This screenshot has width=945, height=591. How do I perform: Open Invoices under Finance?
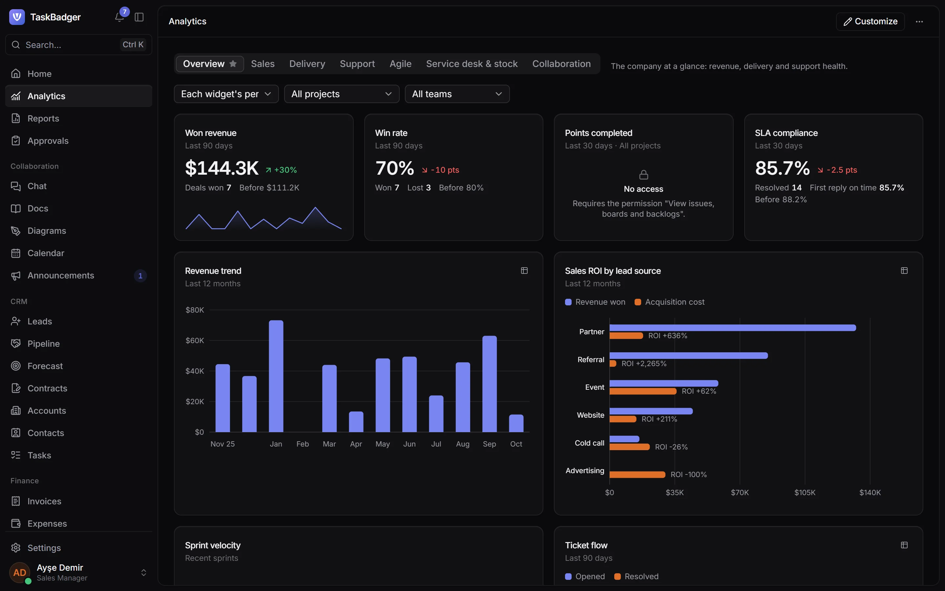click(x=79, y=501)
